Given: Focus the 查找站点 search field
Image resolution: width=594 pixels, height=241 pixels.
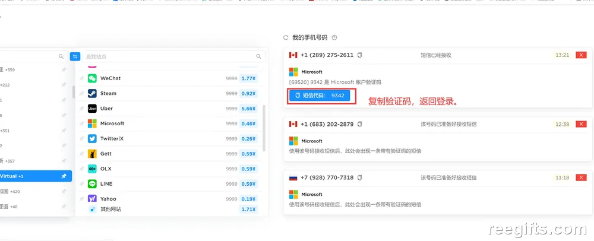Looking at the screenshot, I should point(173,56).
